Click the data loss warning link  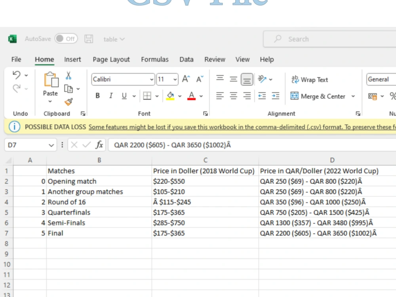point(242,127)
